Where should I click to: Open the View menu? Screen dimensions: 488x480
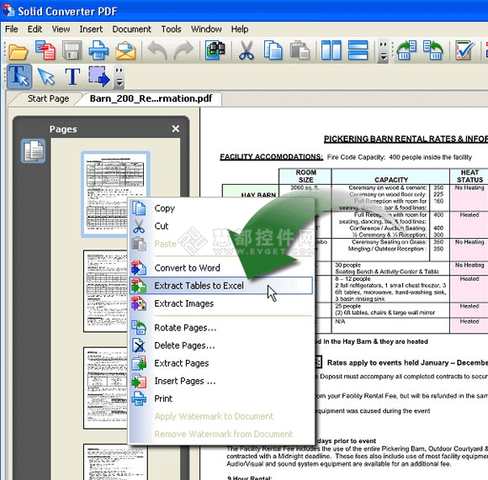[x=61, y=29]
